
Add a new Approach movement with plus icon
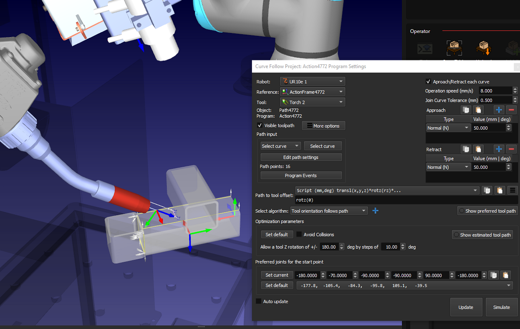click(499, 110)
